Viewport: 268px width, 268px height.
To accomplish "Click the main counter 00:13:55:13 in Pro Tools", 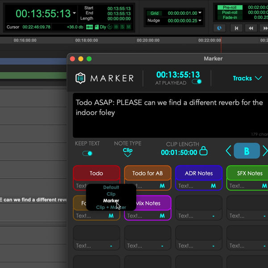I will (x=43, y=13).
